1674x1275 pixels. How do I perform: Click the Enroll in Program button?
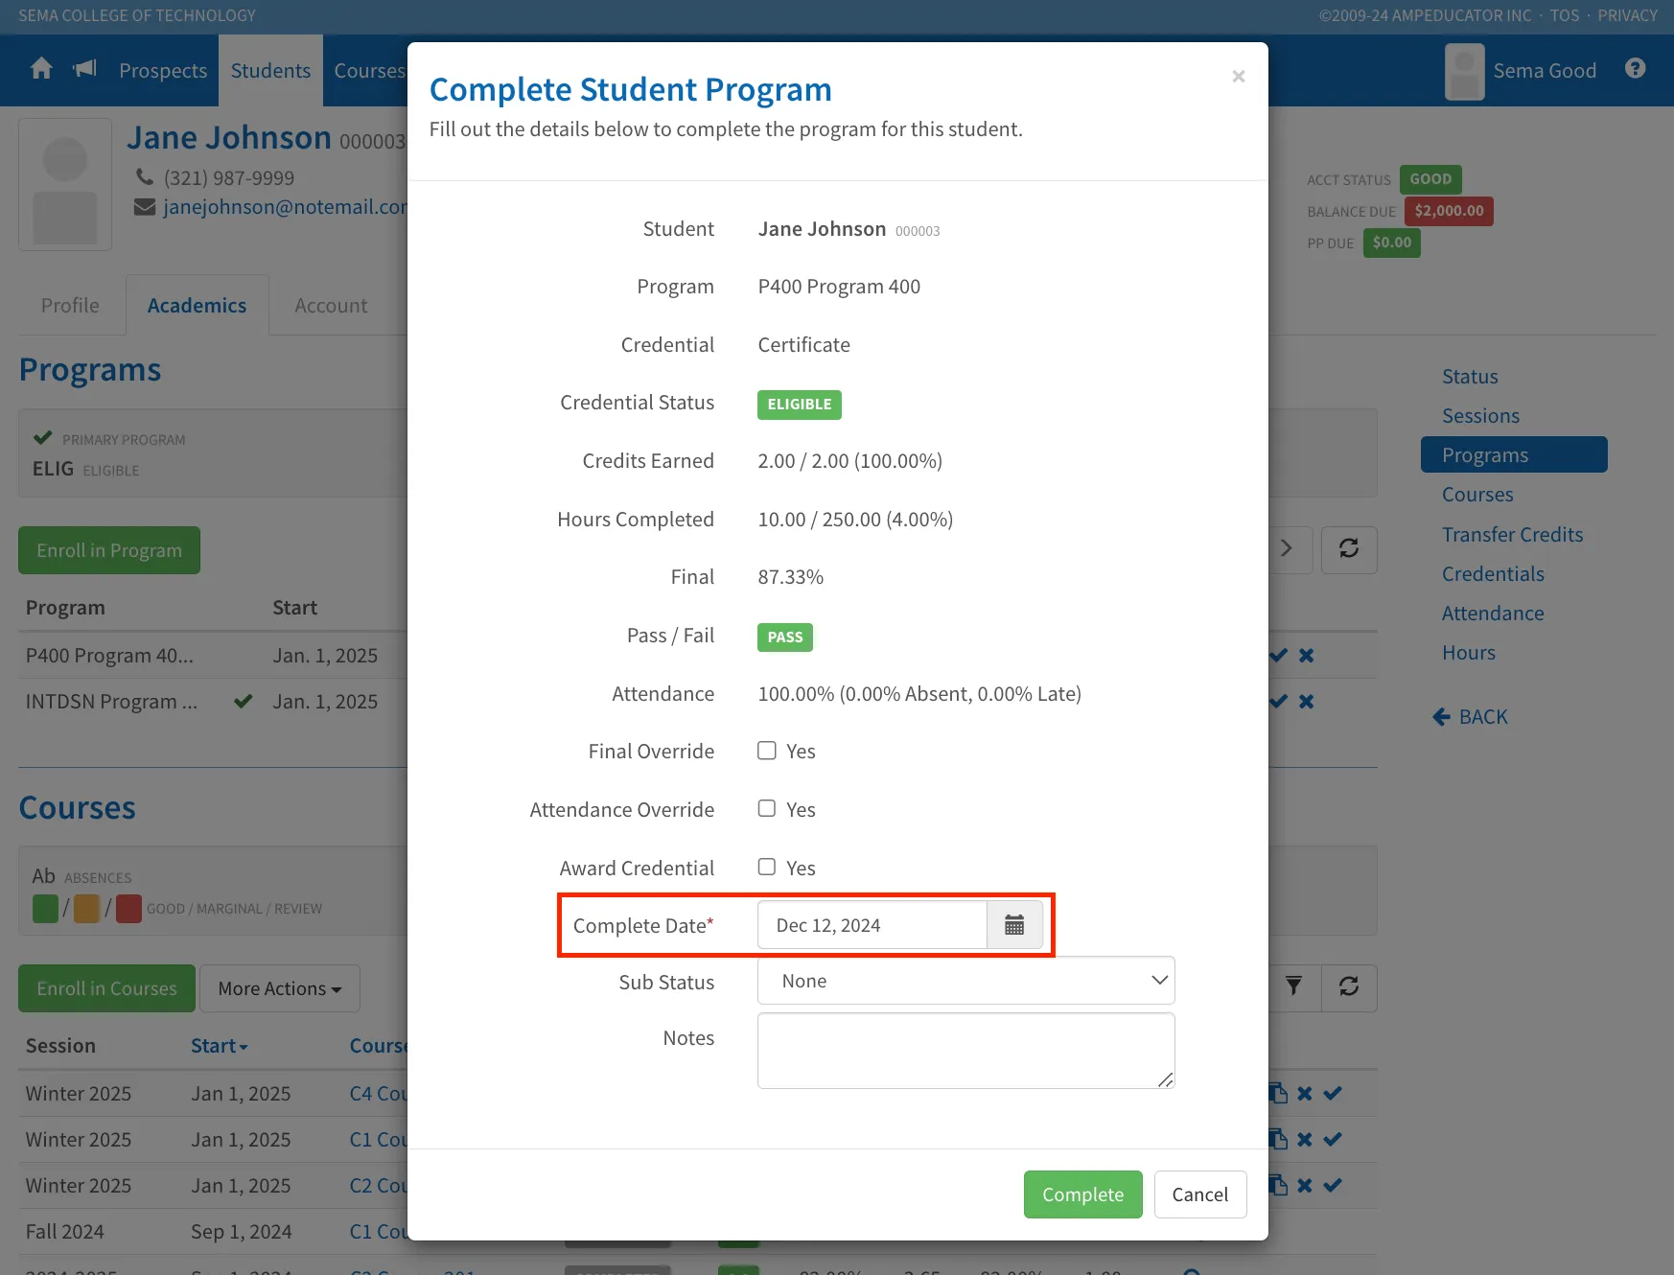coord(109,550)
